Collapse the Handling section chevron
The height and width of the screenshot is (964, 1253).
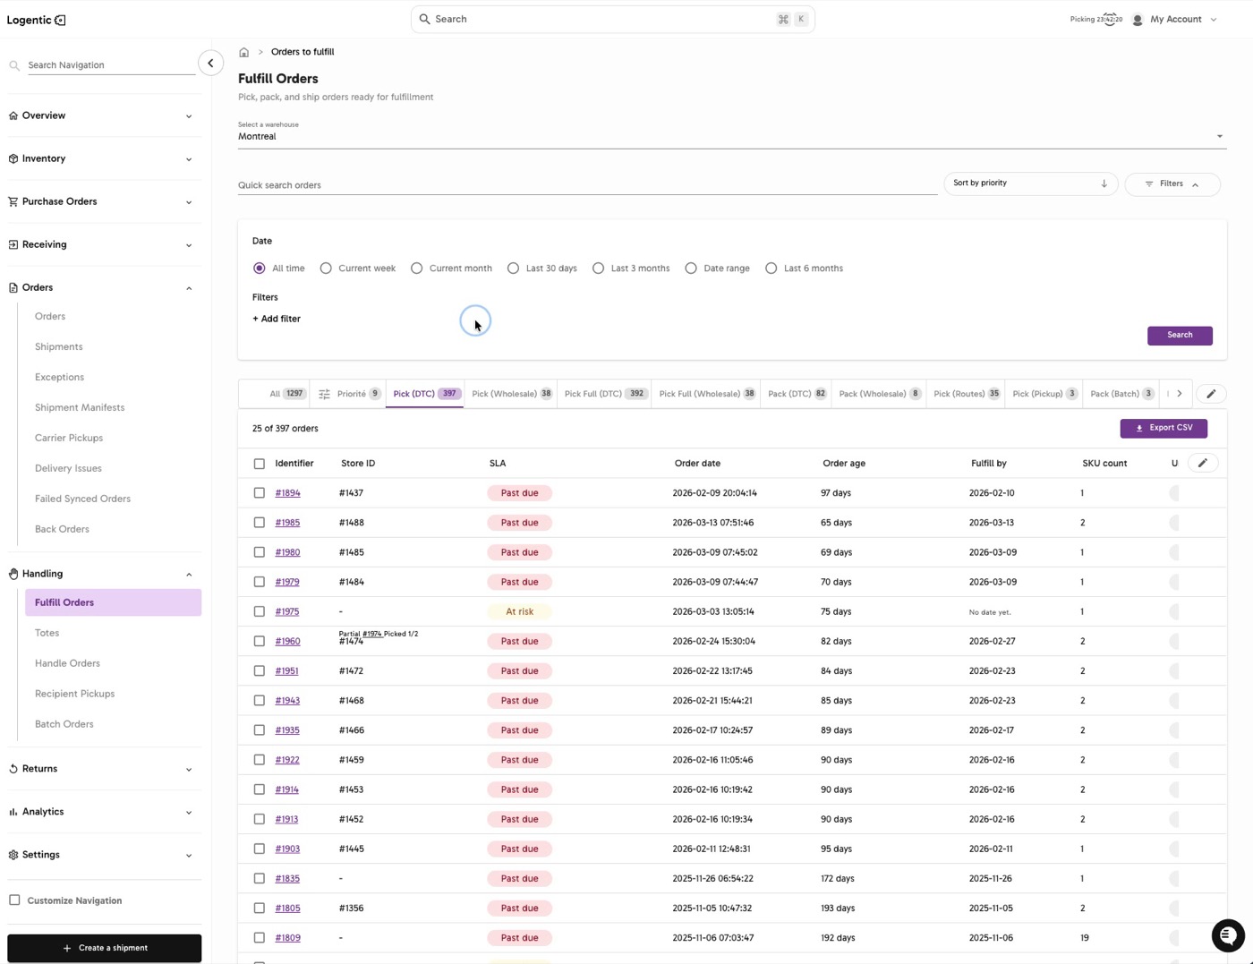(x=189, y=574)
